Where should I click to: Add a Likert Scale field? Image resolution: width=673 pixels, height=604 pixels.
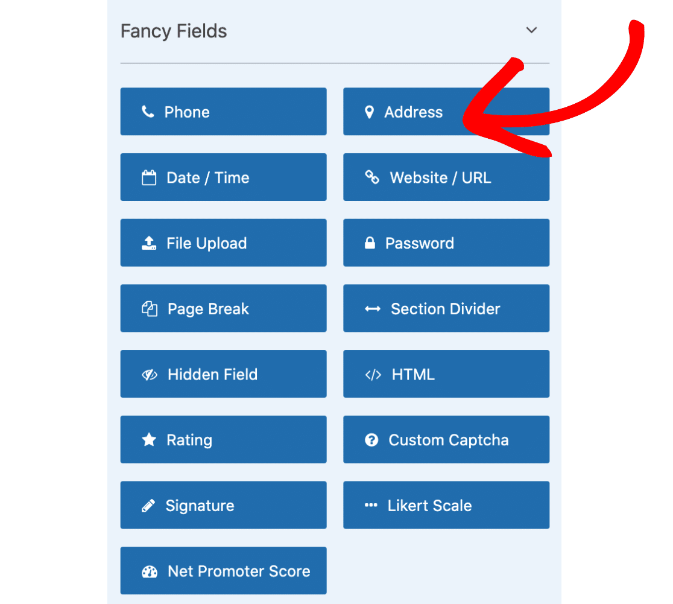(446, 505)
